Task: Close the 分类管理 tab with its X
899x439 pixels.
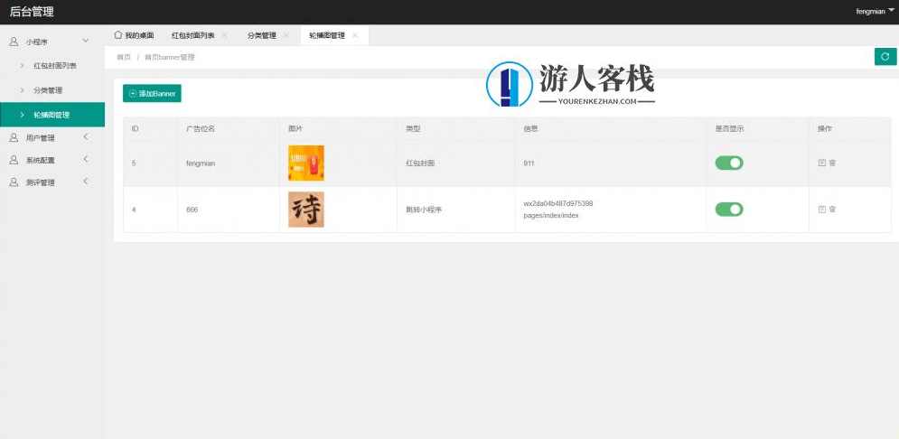Action: coord(286,35)
